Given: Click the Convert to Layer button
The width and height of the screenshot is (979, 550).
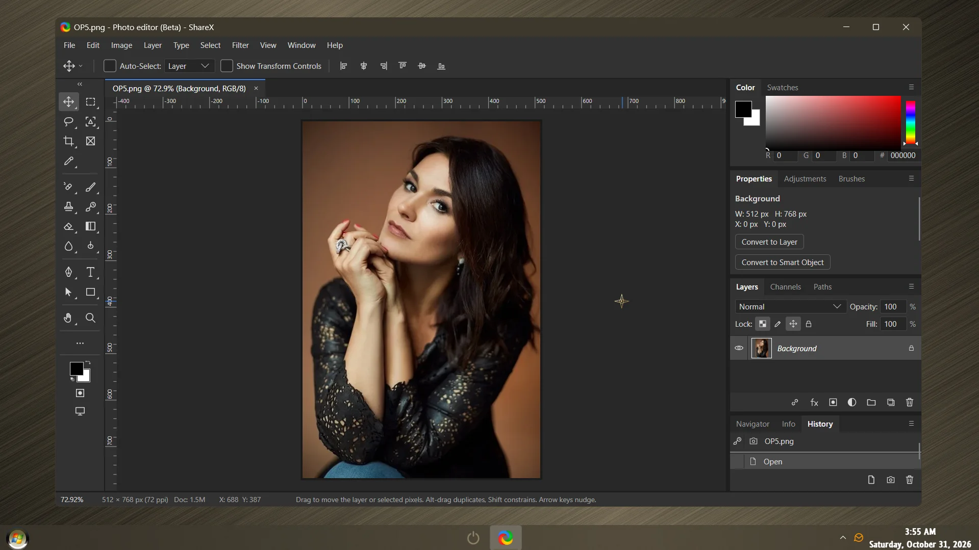Looking at the screenshot, I should (769, 242).
